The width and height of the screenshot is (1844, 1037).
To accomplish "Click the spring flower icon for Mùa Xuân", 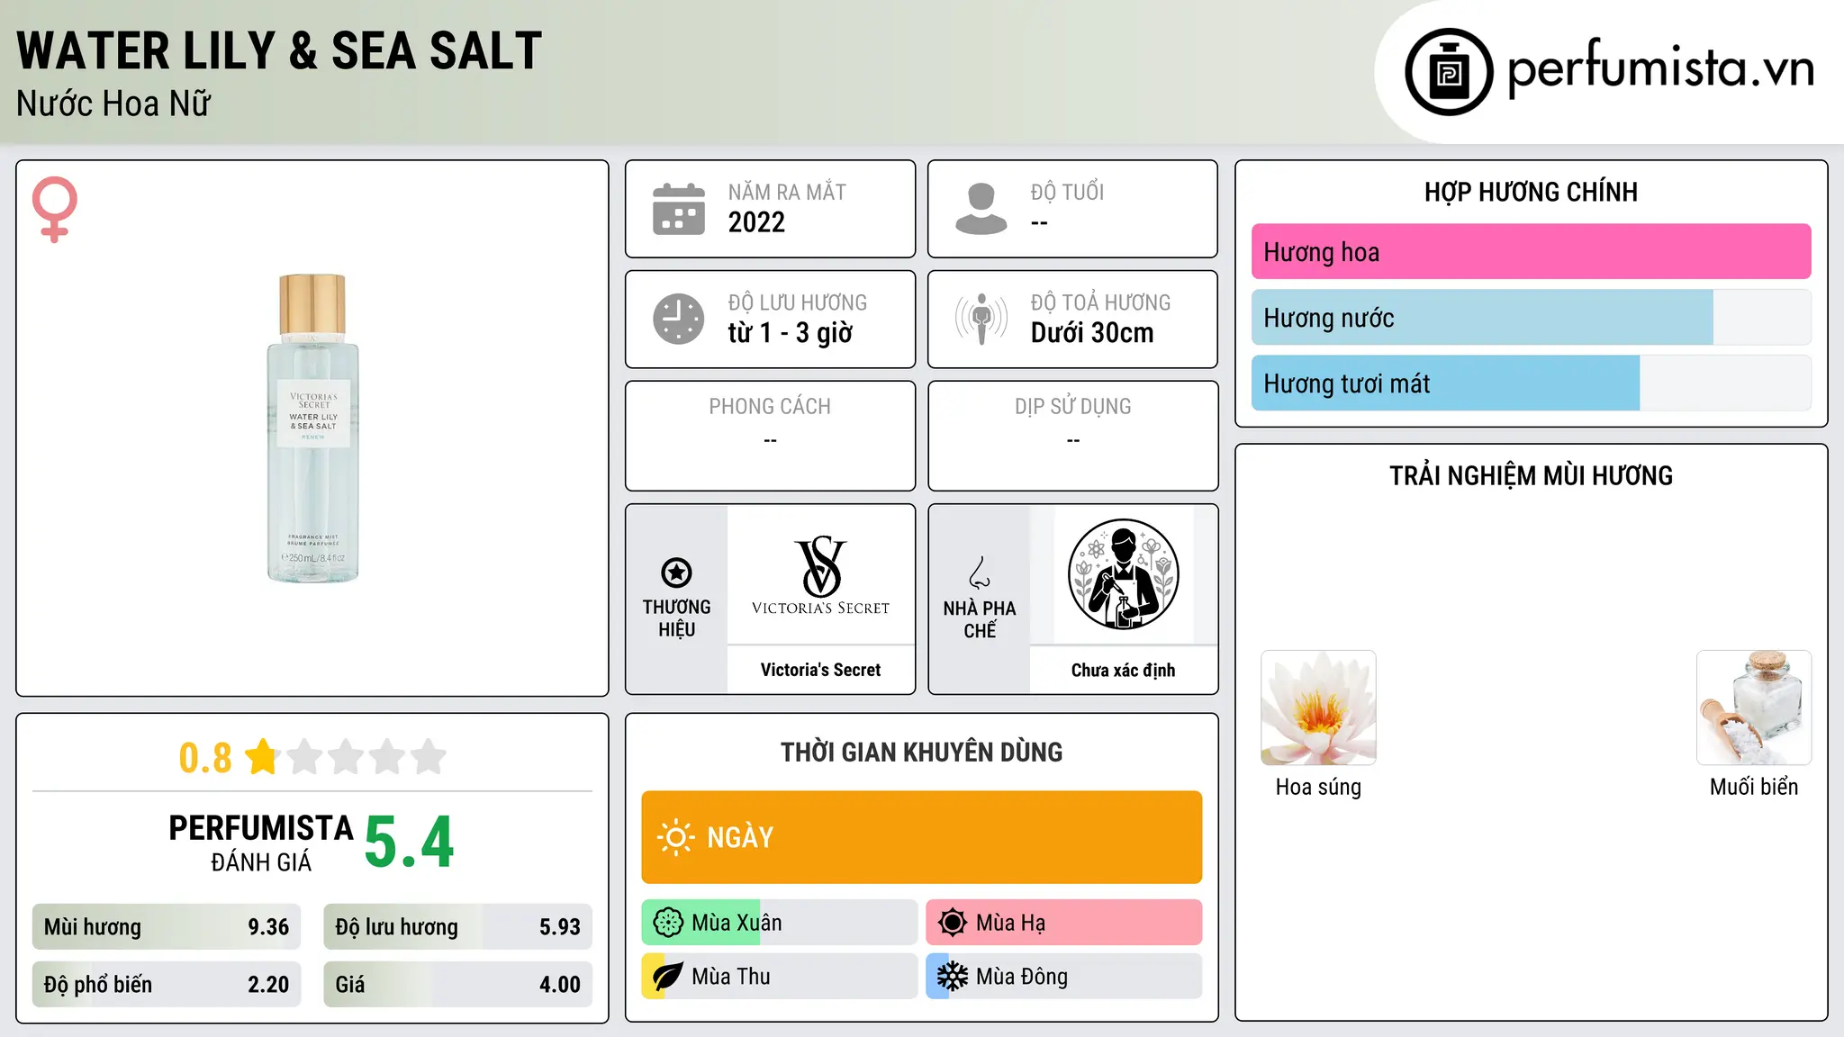I will tap(668, 923).
